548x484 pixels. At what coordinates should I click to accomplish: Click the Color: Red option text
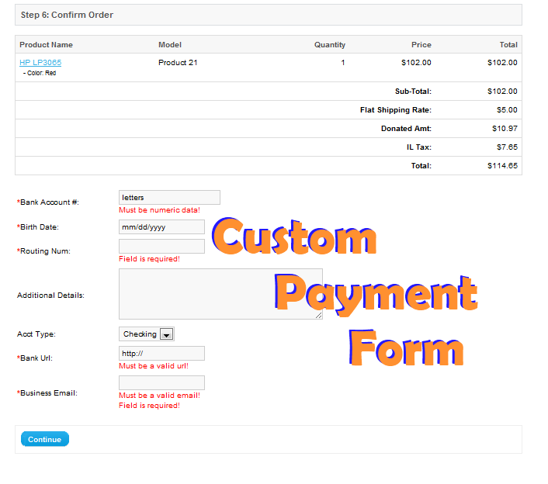click(x=40, y=73)
